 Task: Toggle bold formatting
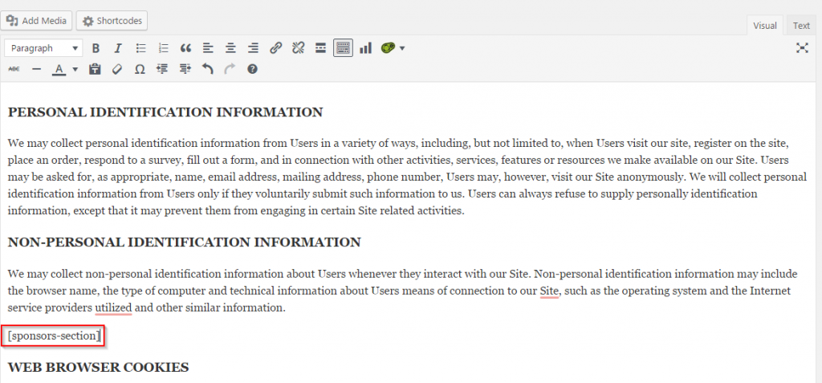click(x=96, y=48)
